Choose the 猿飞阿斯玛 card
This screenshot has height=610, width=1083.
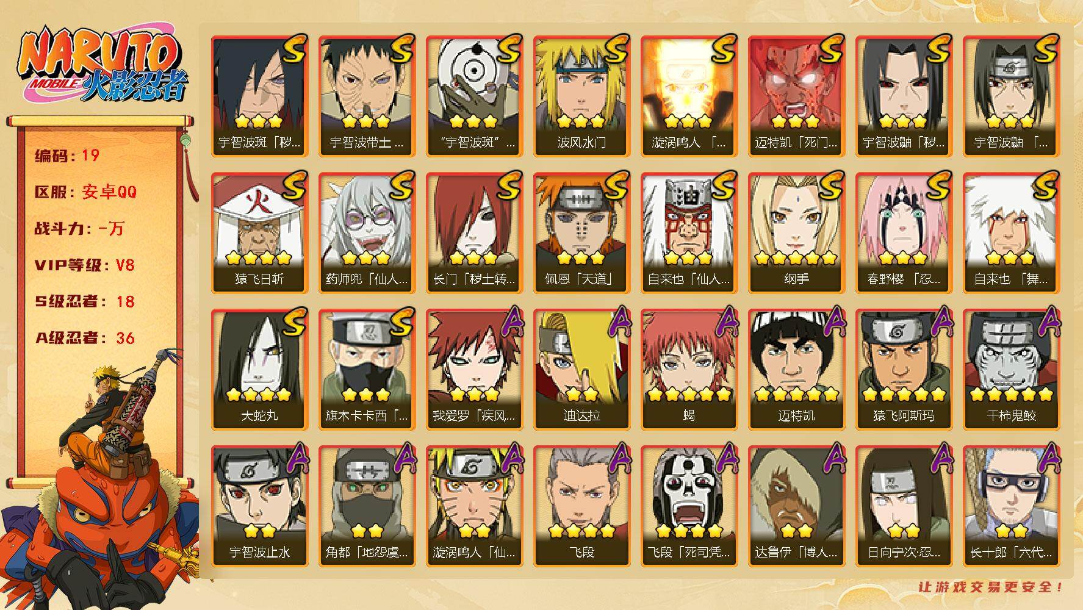[903, 370]
